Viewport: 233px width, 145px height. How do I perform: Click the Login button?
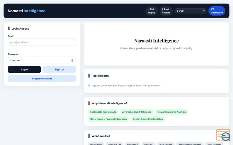24,69
